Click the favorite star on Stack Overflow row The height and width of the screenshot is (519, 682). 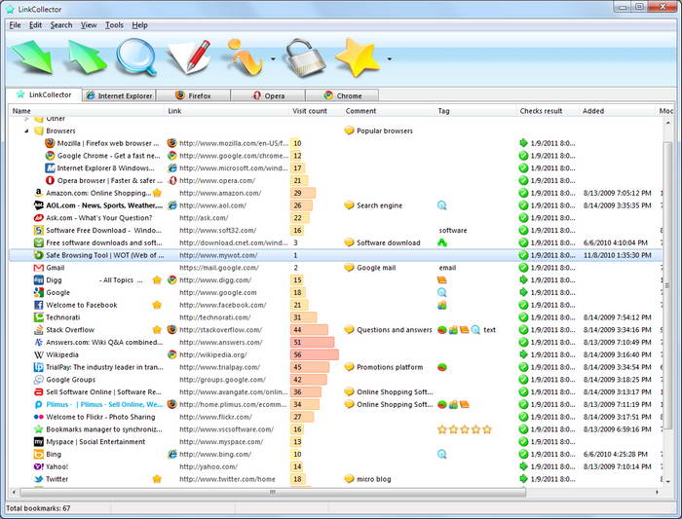(x=157, y=329)
